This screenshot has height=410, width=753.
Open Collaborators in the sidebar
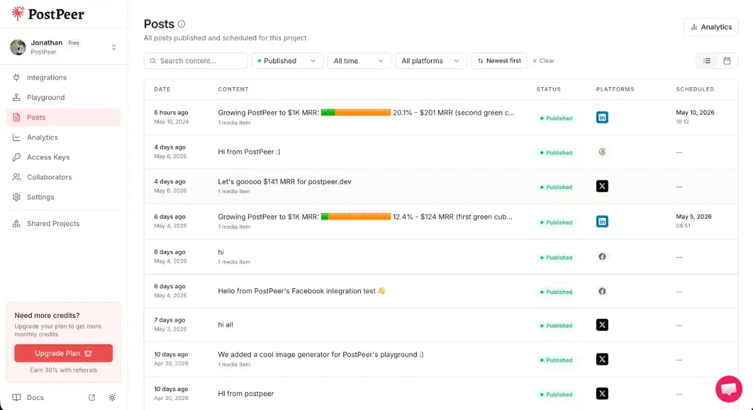click(x=63, y=177)
